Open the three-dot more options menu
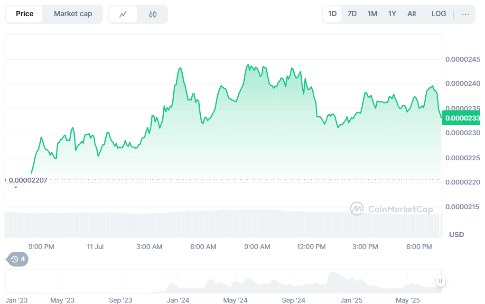 pos(465,14)
